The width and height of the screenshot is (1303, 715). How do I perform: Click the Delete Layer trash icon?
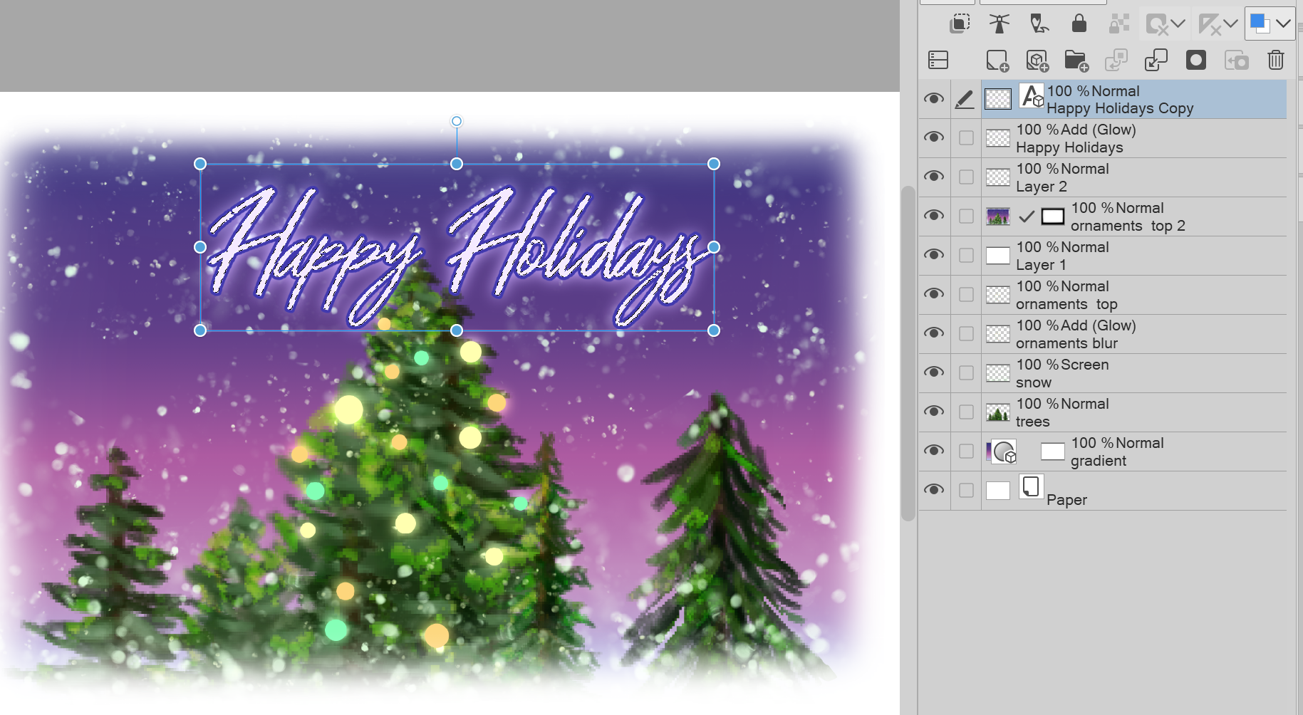1276,60
